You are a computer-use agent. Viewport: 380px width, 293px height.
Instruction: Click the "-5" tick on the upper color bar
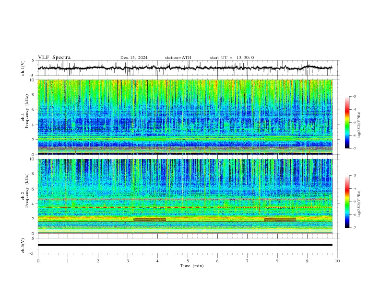pyautogui.click(x=354, y=123)
